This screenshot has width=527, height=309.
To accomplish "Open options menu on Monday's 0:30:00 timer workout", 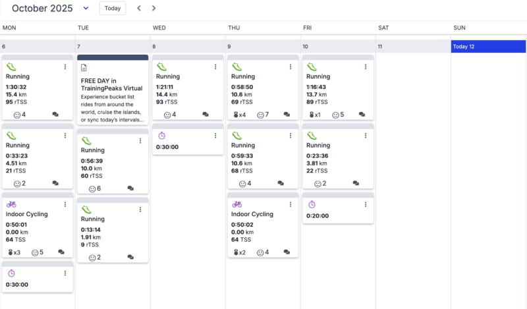I will click(x=65, y=273).
